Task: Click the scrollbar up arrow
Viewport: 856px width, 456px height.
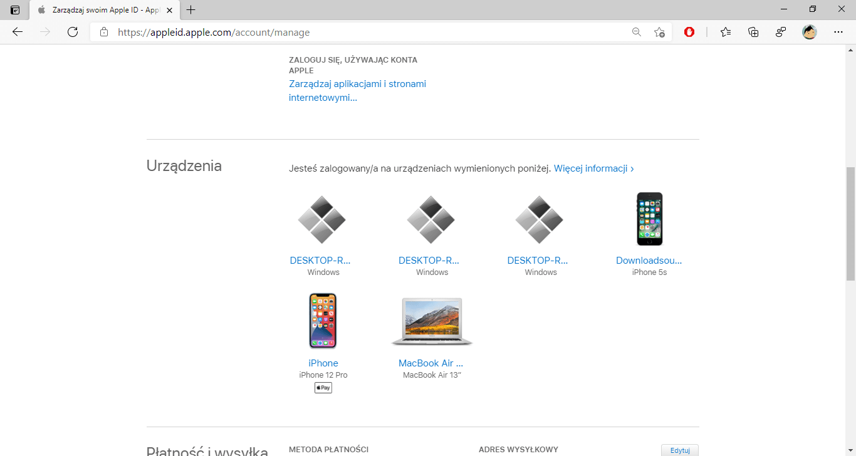Action: point(850,49)
